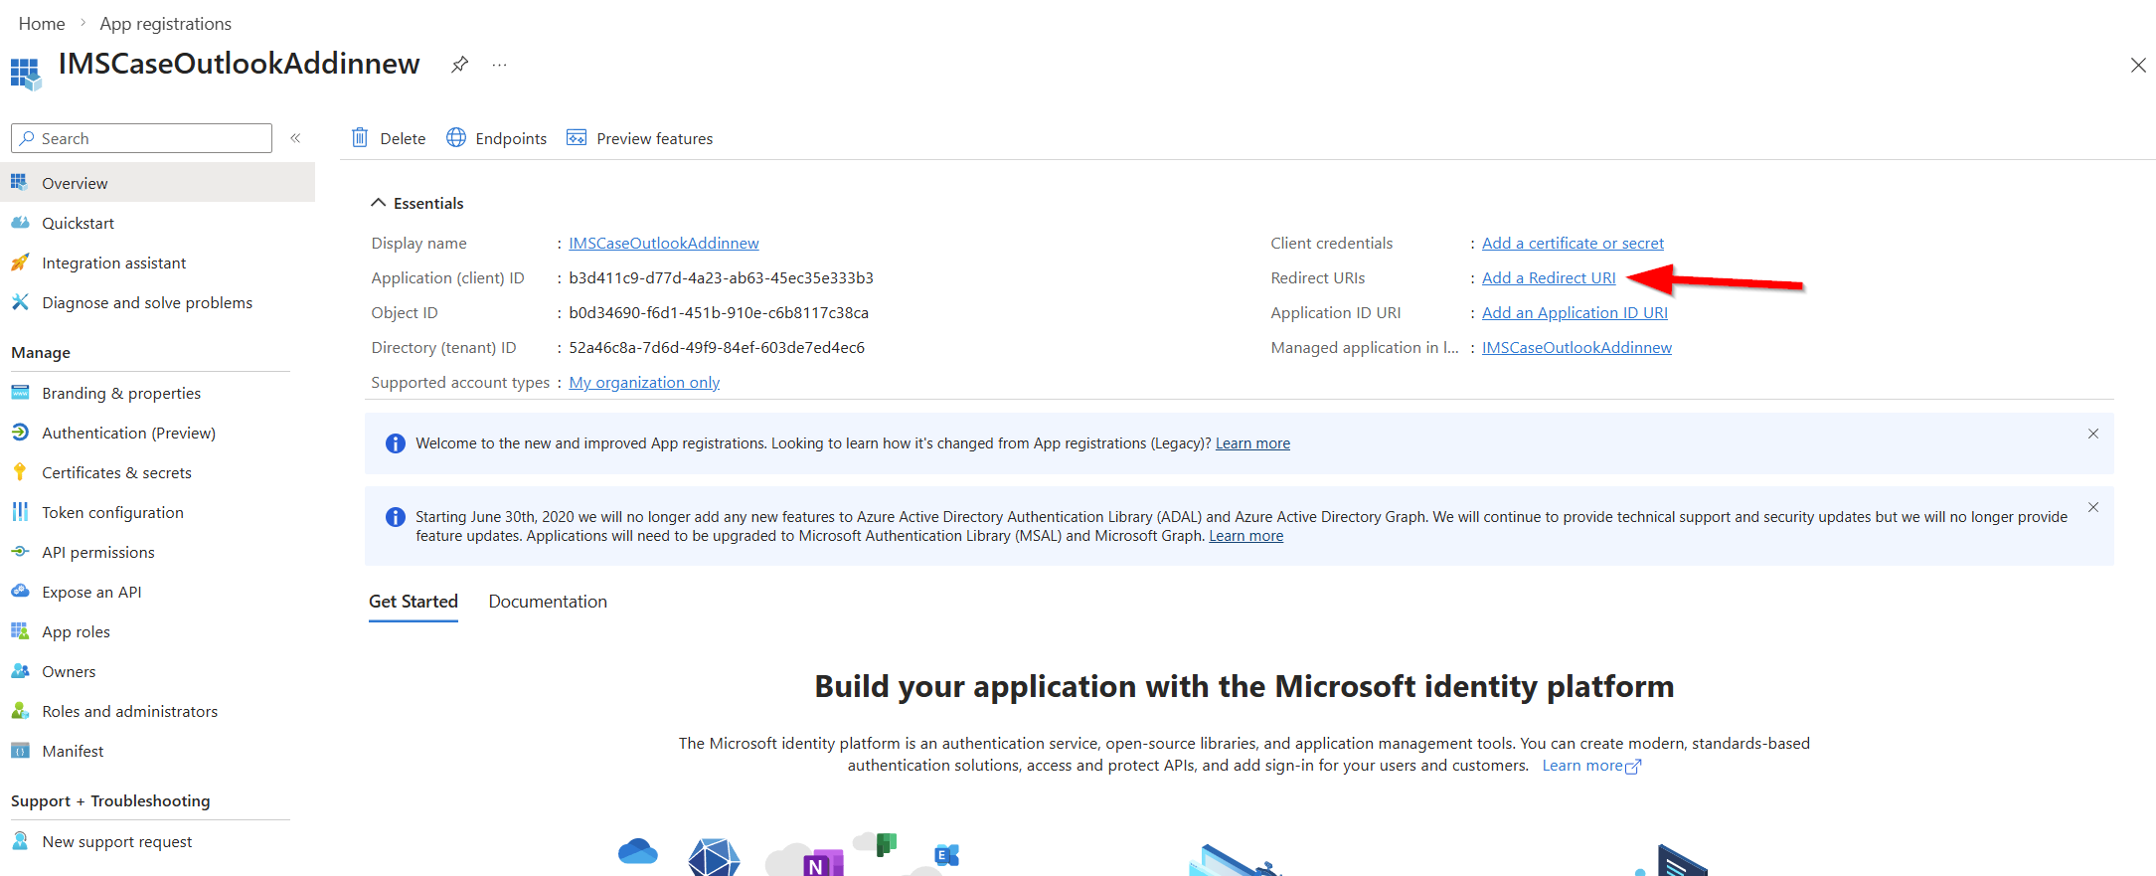Pin this app registration with the pin icon
This screenshot has height=876, width=2156.
pyautogui.click(x=459, y=65)
